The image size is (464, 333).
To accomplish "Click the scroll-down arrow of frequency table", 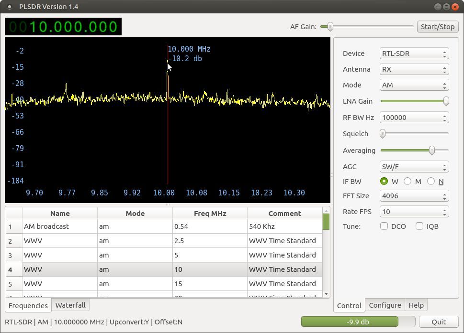I will pos(326,294).
